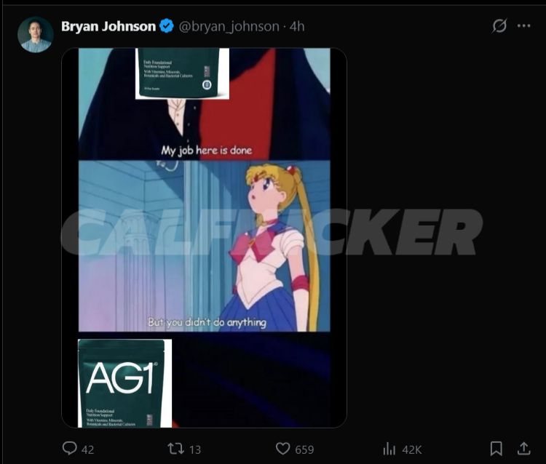Click the 4h post timestamp

pyautogui.click(x=297, y=26)
